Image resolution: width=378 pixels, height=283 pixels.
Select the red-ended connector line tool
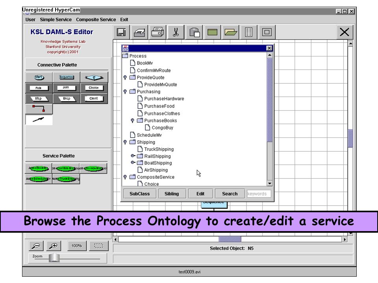[39, 109]
